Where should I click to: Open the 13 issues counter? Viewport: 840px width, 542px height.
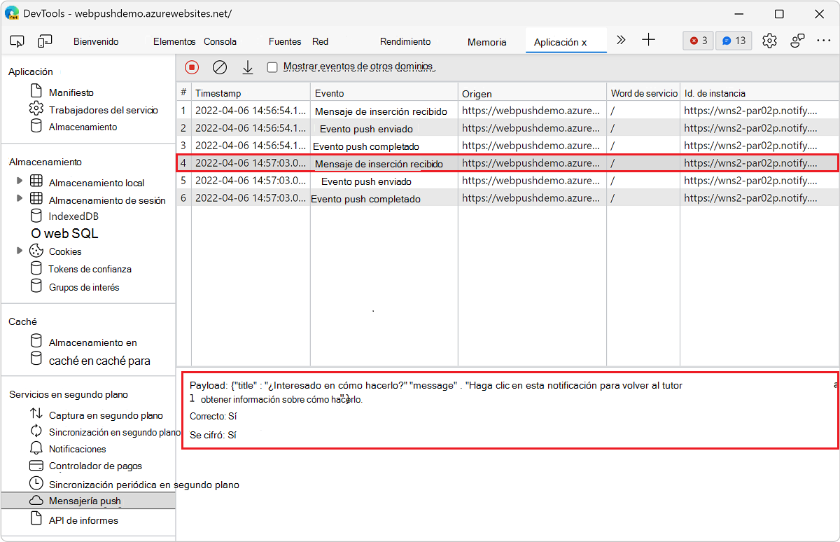pyautogui.click(x=734, y=41)
